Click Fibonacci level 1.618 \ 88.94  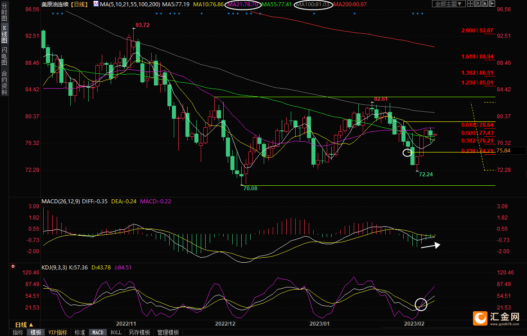coord(477,57)
